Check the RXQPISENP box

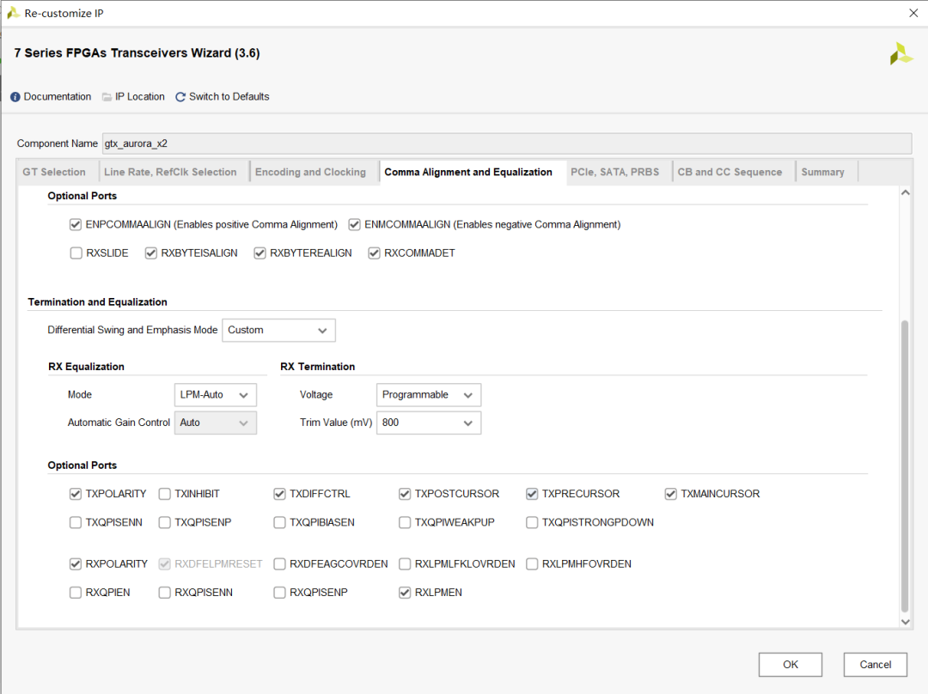pyautogui.click(x=279, y=593)
